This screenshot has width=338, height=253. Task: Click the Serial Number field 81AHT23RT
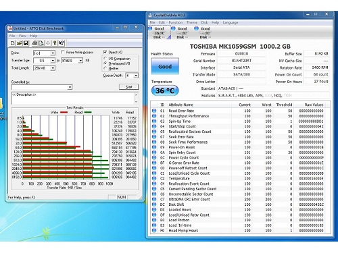tap(241, 61)
